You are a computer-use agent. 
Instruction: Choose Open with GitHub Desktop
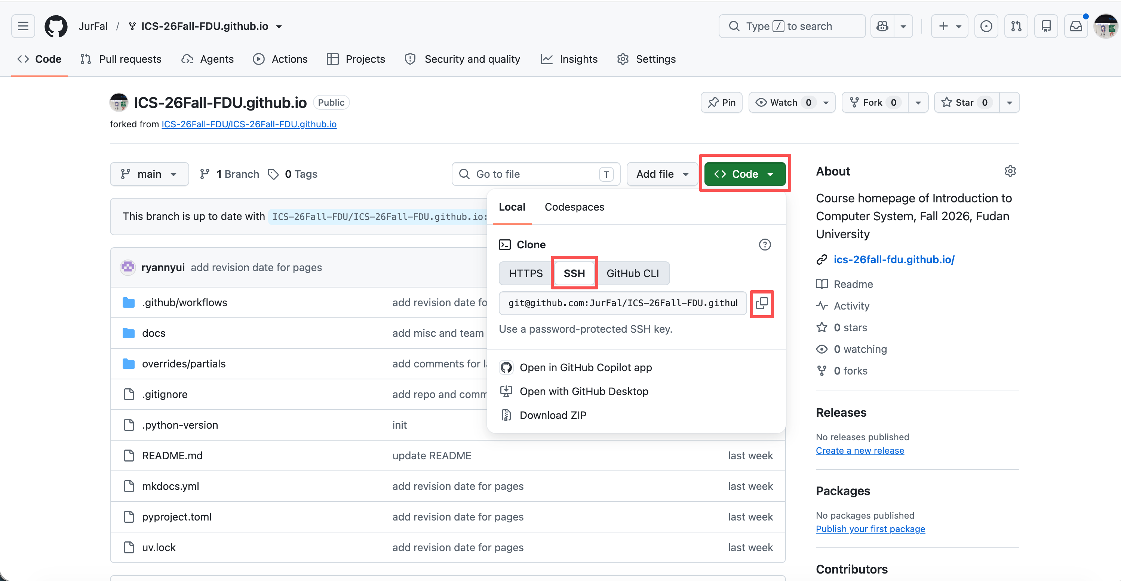point(584,392)
